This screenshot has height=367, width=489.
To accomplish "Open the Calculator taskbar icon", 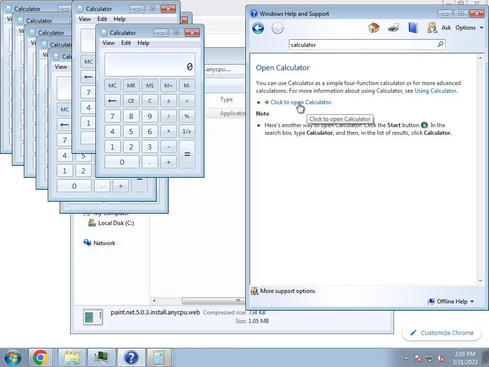I will [159, 357].
